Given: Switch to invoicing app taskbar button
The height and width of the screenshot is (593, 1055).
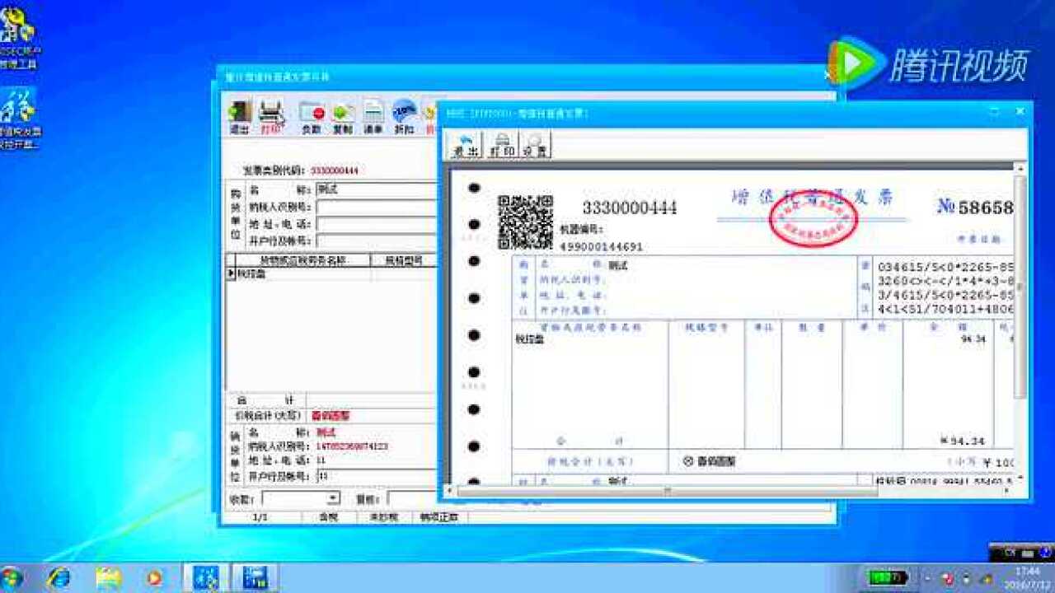Looking at the screenshot, I should click(x=205, y=577).
